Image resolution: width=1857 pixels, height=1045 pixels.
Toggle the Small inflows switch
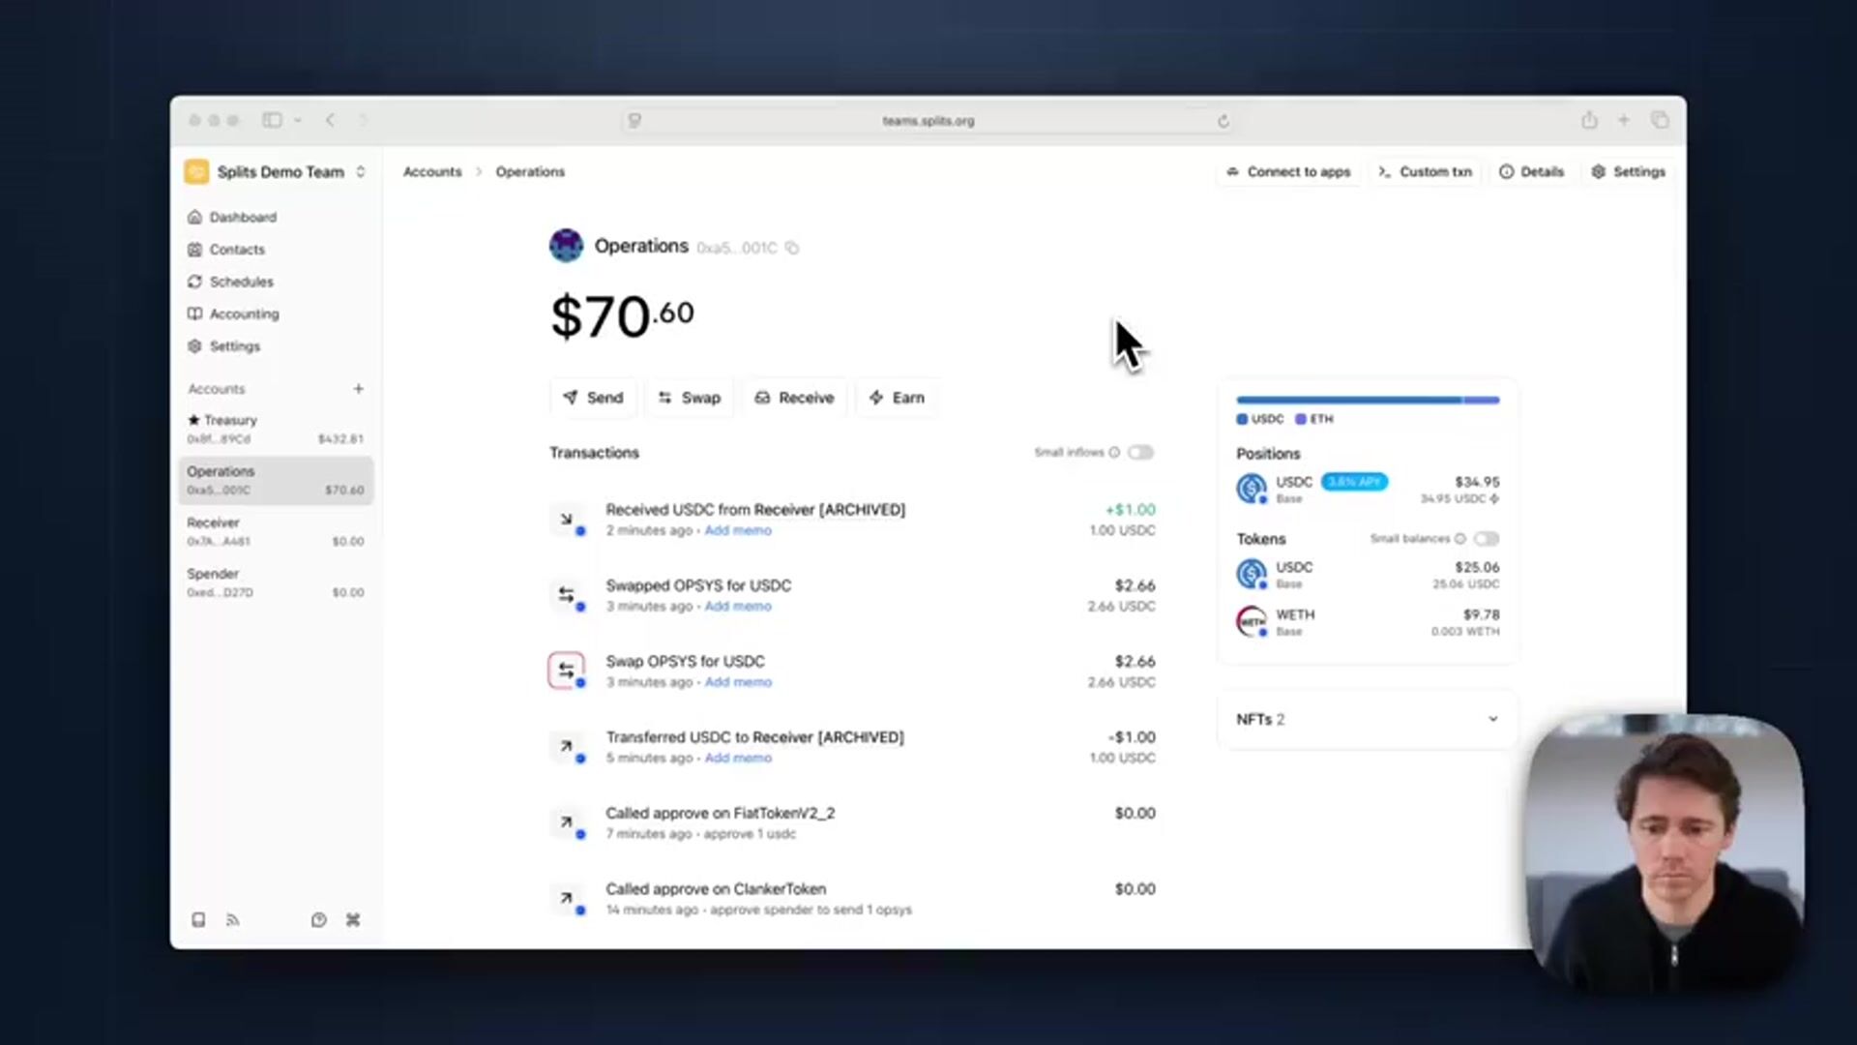coord(1140,453)
